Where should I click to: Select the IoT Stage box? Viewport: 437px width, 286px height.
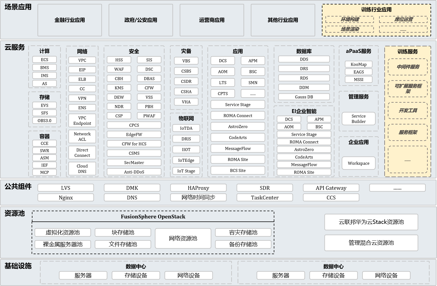coord(186,171)
